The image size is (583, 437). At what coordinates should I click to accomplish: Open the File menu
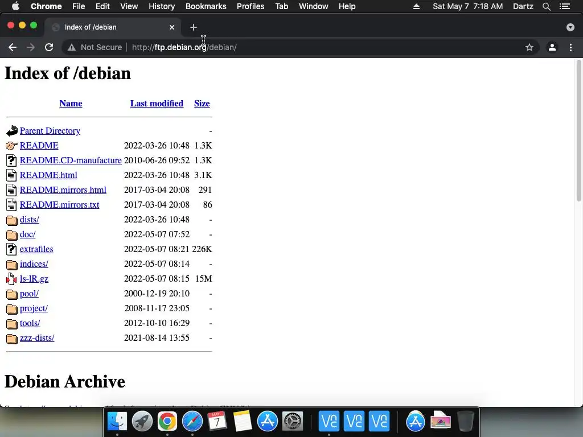pos(79,6)
